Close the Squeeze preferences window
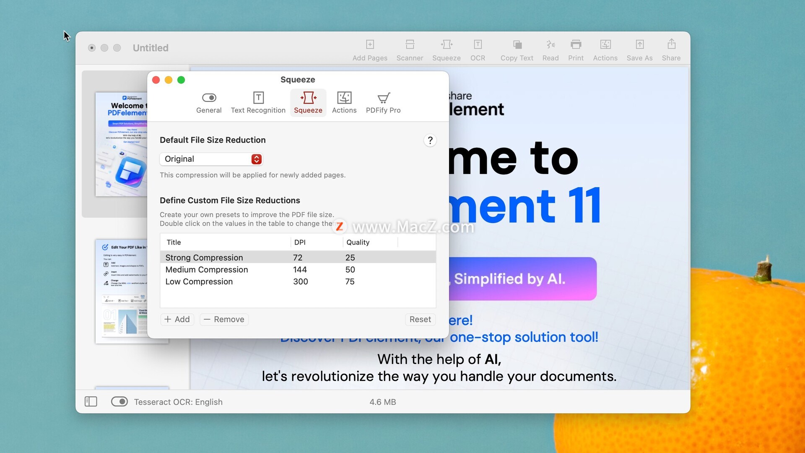The width and height of the screenshot is (805, 453). tap(156, 80)
